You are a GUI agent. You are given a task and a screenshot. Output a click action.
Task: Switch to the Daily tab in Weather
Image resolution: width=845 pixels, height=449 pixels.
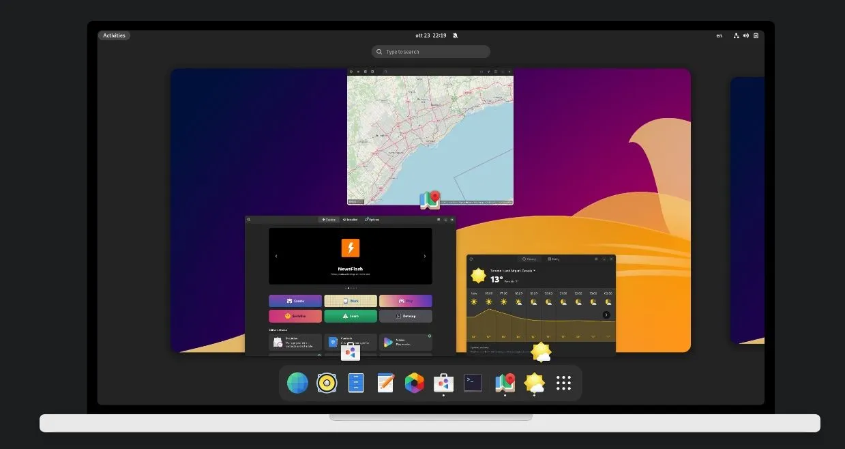coord(554,259)
